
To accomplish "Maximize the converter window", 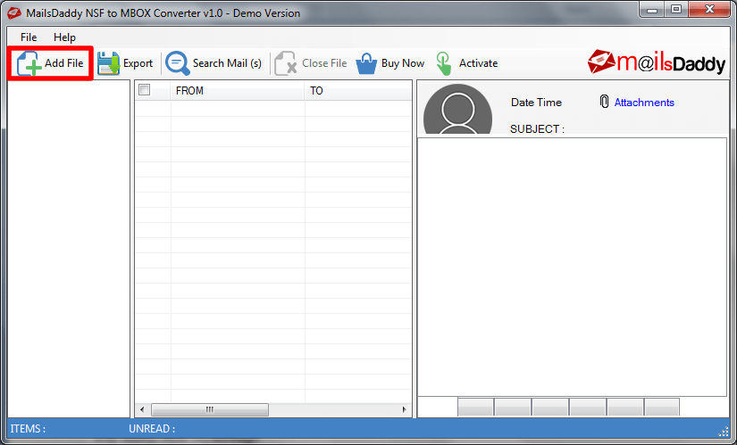I will (x=676, y=10).
